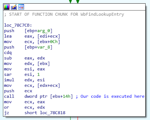Image resolution: width=150 pixels, height=120 pixels.
Task: Click the imul edx, esi line
Action: (x=25, y=80)
